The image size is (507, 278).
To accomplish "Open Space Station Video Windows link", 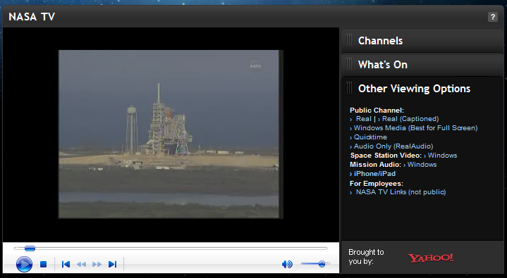I will 442,156.
